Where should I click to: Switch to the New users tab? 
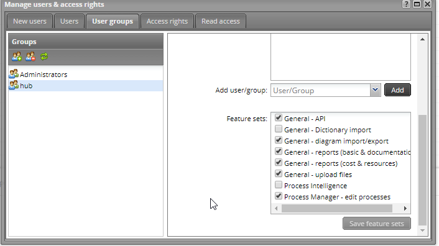[x=30, y=21]
